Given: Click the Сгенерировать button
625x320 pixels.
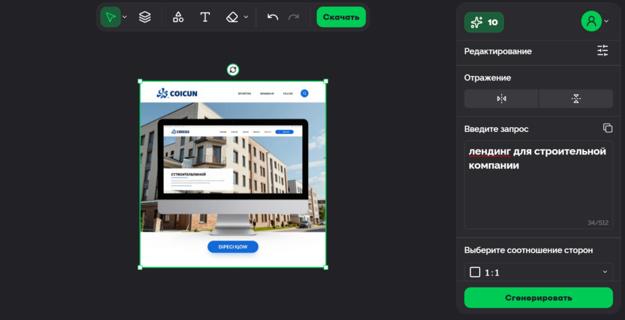Looking at the screenshot, I should [538, 297].
